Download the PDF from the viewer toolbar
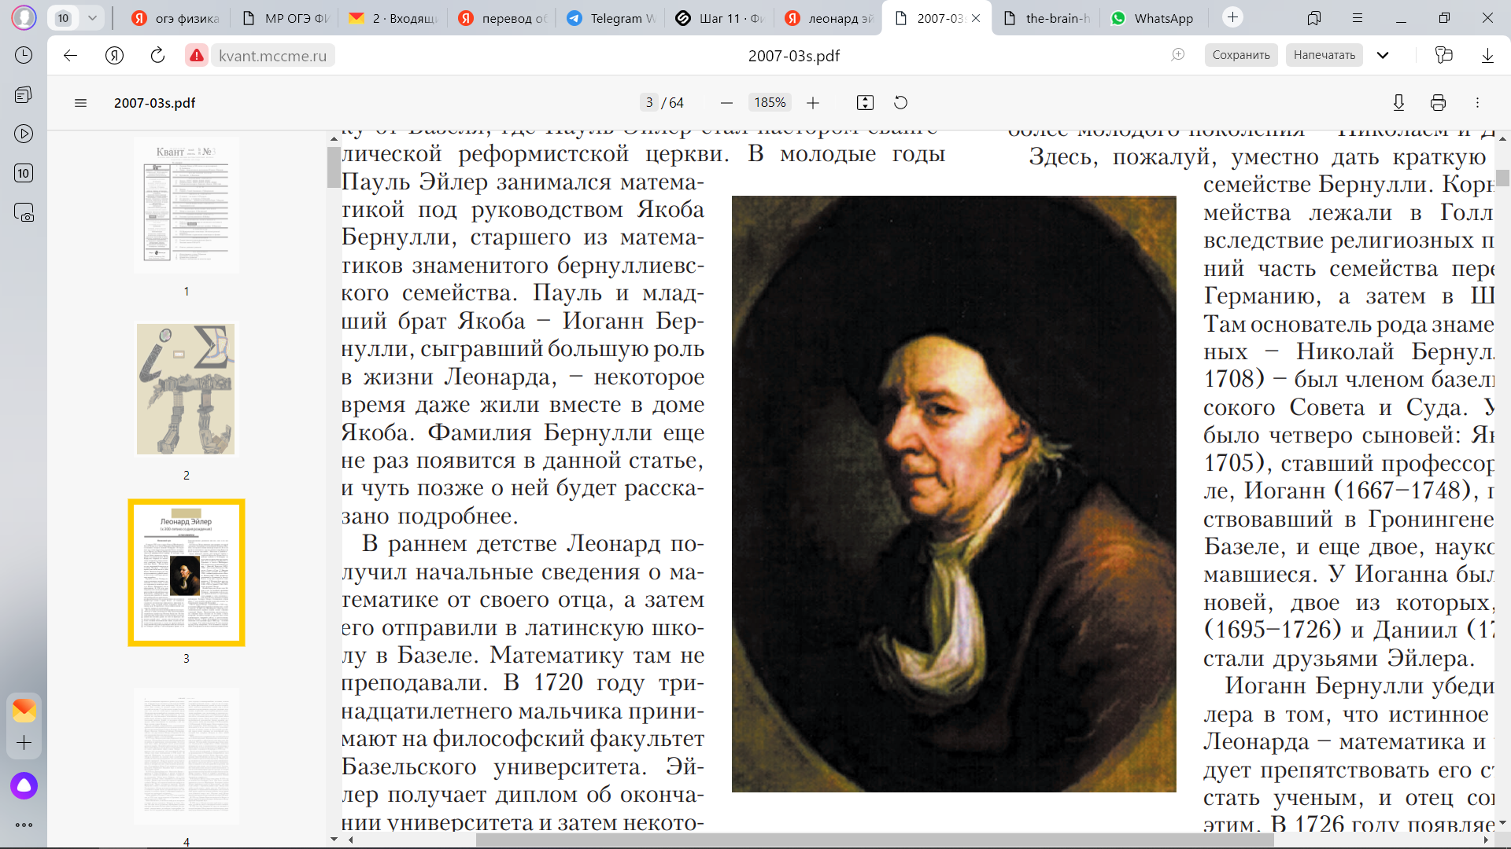The width and height of the screenshot is (1511, 849). click(1398, 102)
